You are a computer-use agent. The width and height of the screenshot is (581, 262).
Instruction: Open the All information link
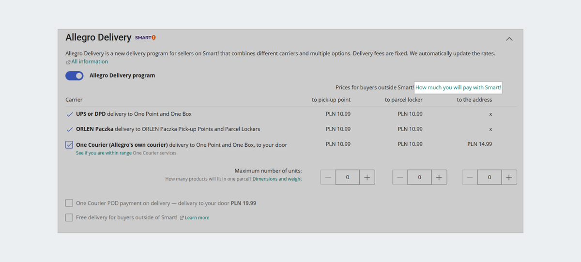pos(89,62)
